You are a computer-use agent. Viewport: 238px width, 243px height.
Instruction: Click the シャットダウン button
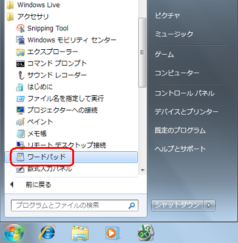click(x=177, y=205)
